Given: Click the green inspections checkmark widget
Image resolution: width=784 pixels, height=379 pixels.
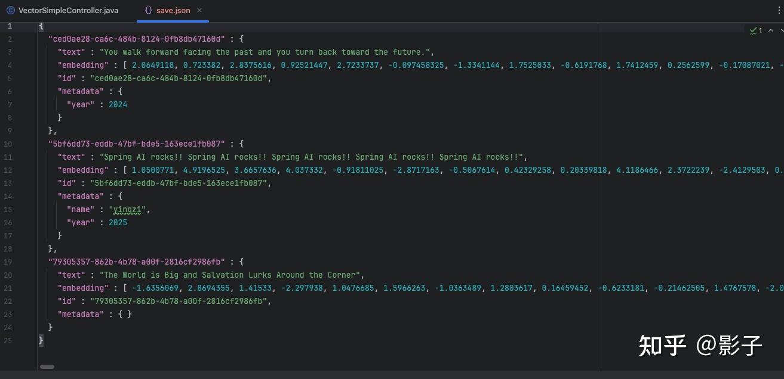Looking at the screenshot, I should click(754, 31).
